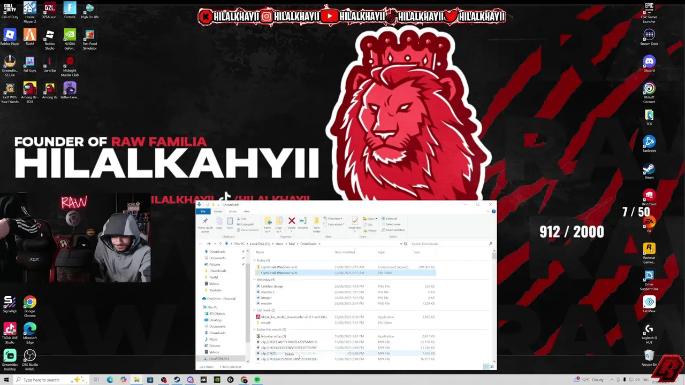This screenshot has width=685, height=385.
Task: Open the File tab in Explorer
Action: click(203, 212)
